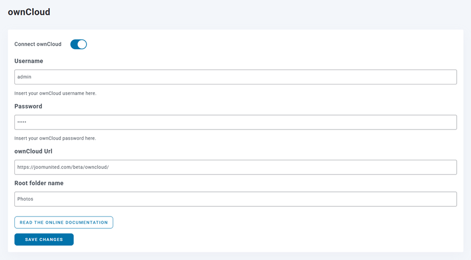This screenshot has width=471, height=260.
Task: Click the 'Insert your ownCloud username here' hint
Action: tap(55, 93)
